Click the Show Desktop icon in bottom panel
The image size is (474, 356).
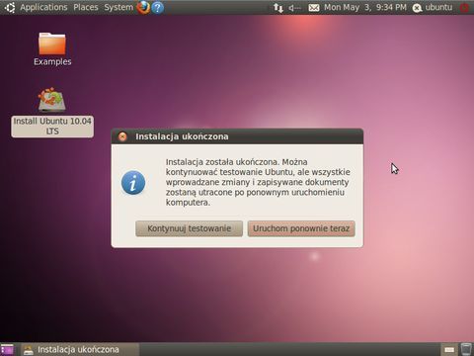coord(7,349)
